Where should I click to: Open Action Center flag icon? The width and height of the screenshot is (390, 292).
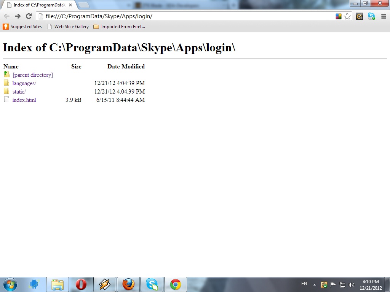click(x=333, y=284)
